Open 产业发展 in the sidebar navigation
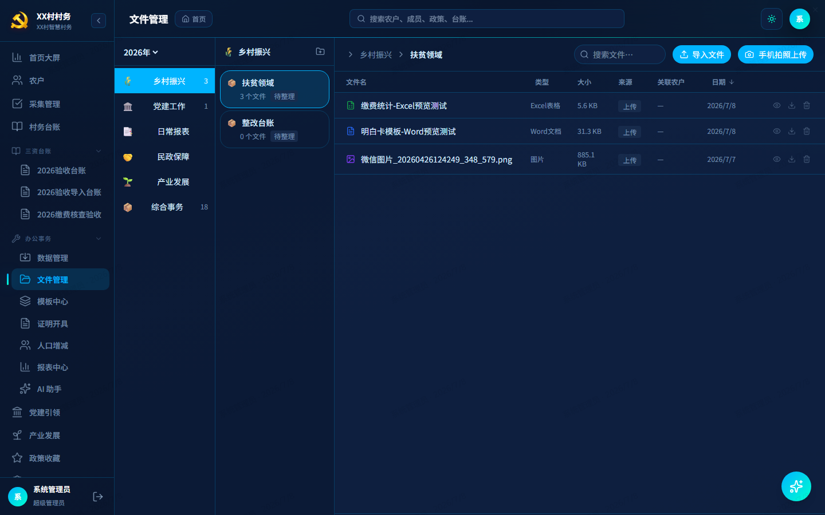 tap(57, 435)
